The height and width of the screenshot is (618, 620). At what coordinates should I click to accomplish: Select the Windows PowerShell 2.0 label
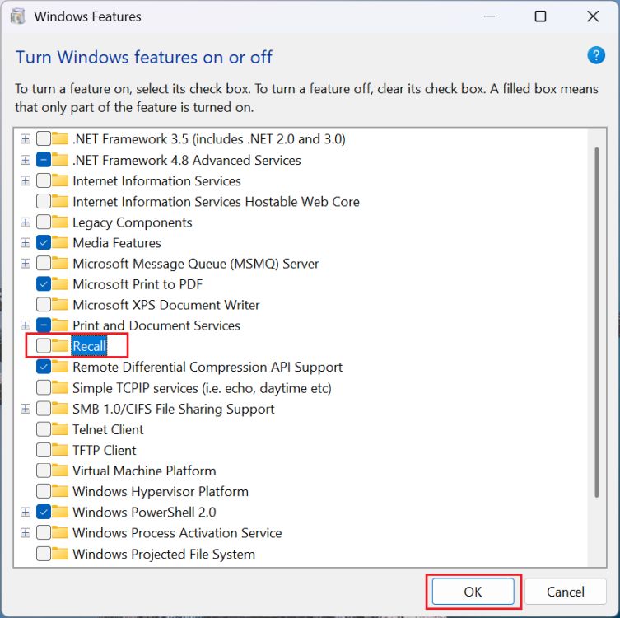tap(144, 512)
